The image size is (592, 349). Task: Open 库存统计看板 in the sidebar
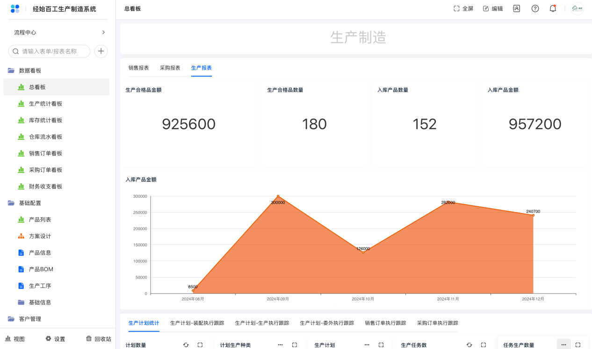pos(45,120)
